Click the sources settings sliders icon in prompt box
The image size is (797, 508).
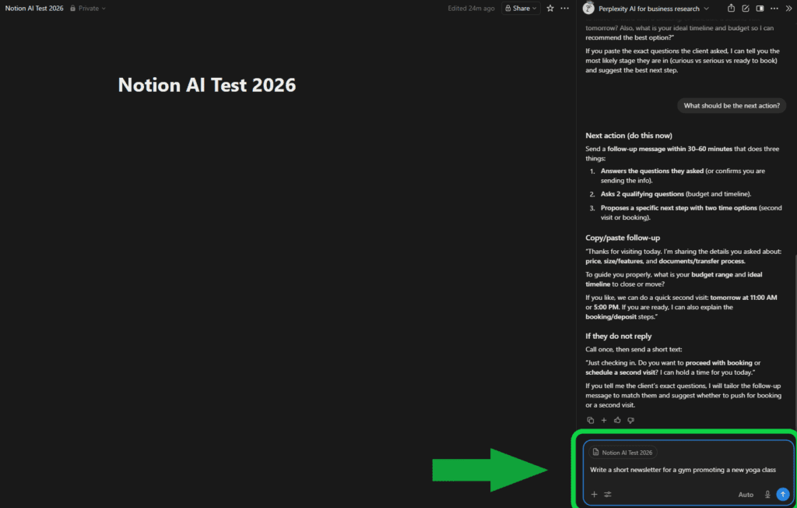pos(607,495)
